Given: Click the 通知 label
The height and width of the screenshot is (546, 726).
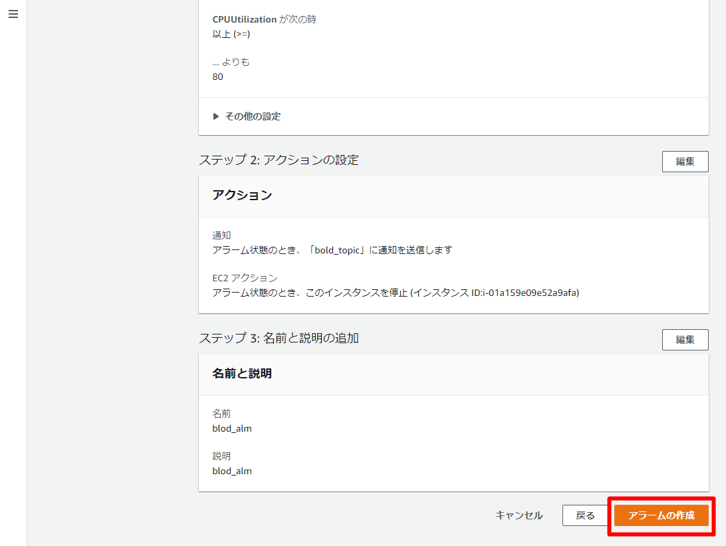Looking at the screenshot, I should 221,235.
